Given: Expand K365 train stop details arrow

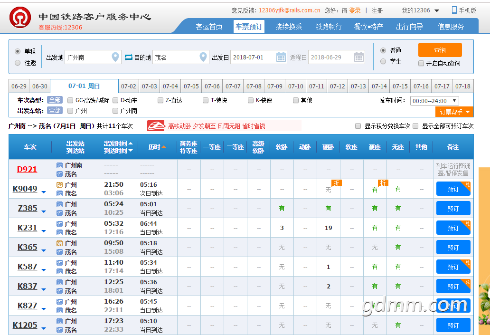Looking at the screenshot, I should click(44, 250).
